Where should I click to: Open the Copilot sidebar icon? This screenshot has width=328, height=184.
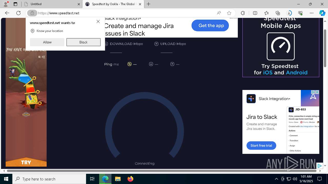[322, 13]
